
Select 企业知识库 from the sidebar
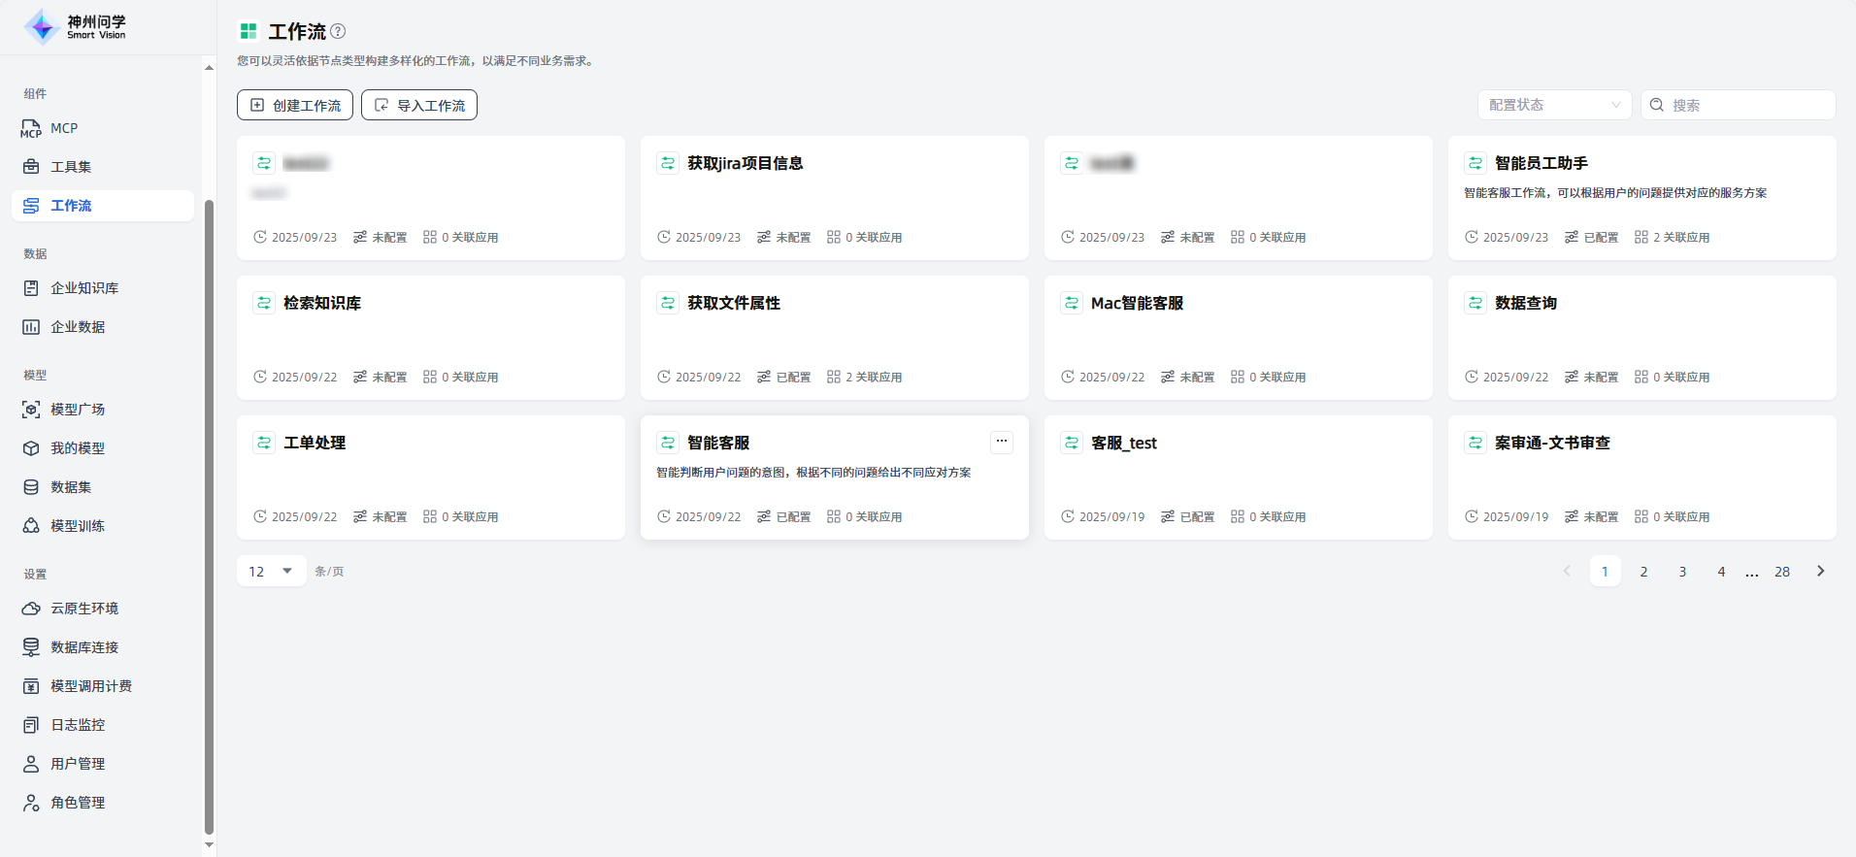(x=84, y=288)
